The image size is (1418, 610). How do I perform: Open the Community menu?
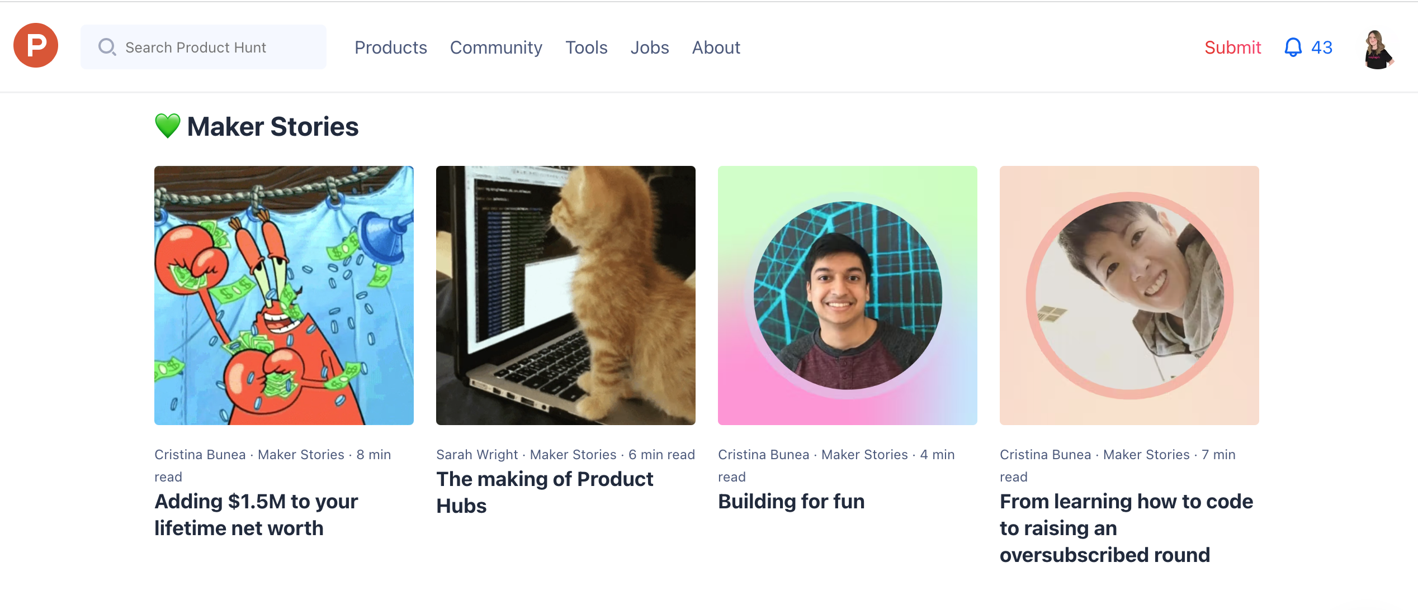(496, 48)
